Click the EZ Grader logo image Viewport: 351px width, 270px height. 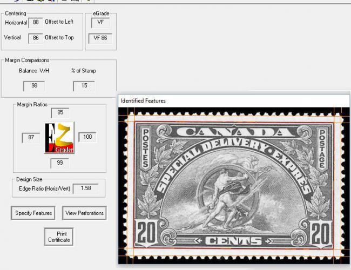point(59,138)
